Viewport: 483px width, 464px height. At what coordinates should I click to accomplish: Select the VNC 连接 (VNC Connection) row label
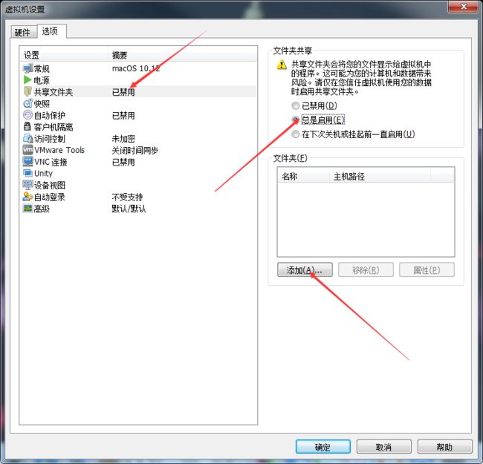[x=51, y=162]
